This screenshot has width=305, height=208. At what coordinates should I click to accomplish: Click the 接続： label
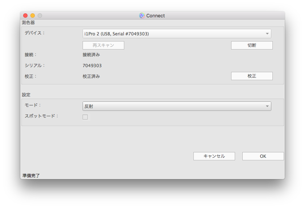click(30, 55)
